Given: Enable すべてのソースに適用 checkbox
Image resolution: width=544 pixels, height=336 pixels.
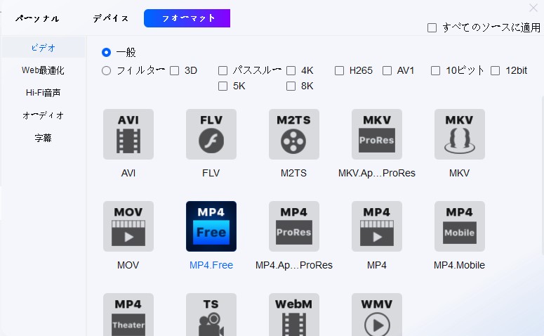Looking at the screenshot, I should click(432, 28).
